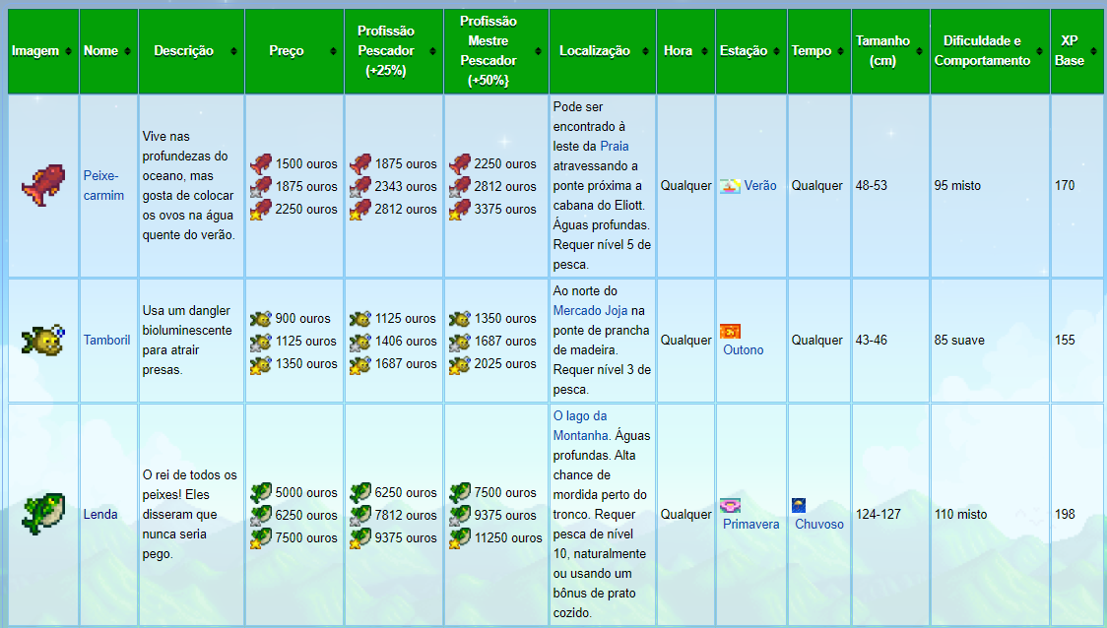Click the gold-star icon beside 7500 ouros in Preço
Screen dimensions: 1107x628
pos(261,537)
